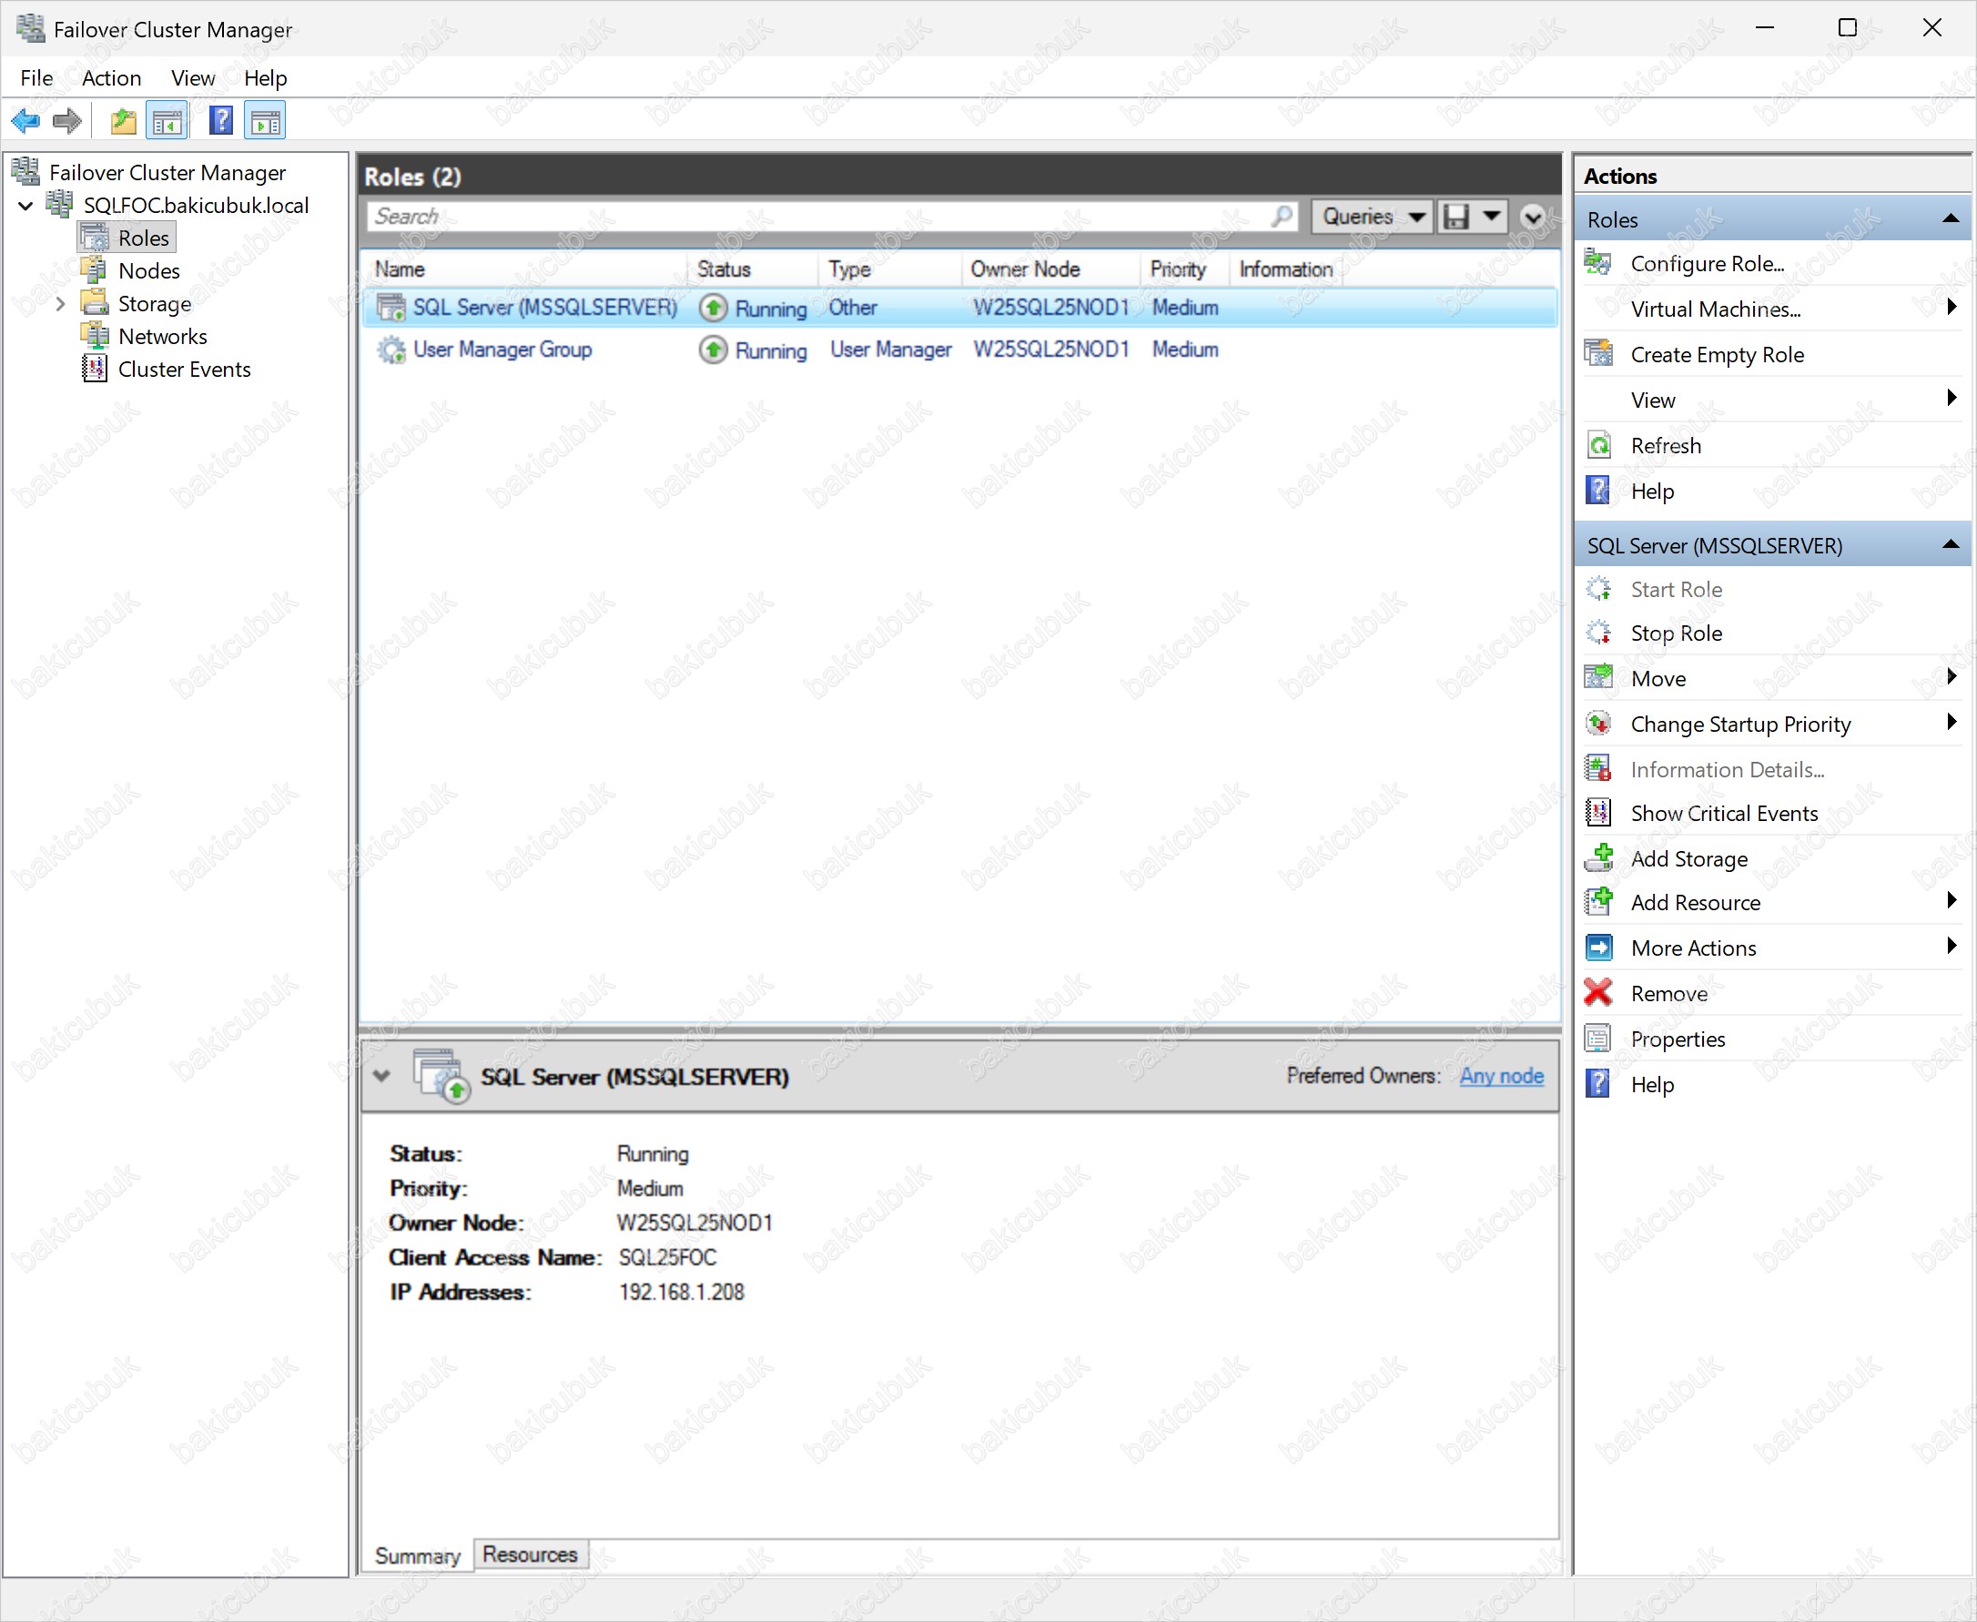This screenshot has height=1622, width=1977.
Task: Click the Show Critical Events icon
Action: 1598,813
